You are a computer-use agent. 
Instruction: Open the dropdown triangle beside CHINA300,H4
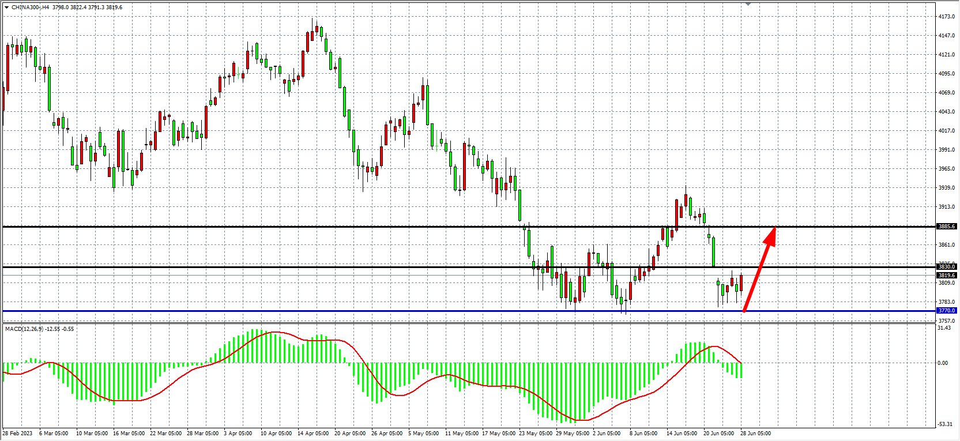pos(6,7)
